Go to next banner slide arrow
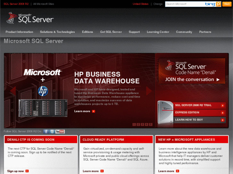The width and height of the screenshot is (233, 174). pos(149,91)
